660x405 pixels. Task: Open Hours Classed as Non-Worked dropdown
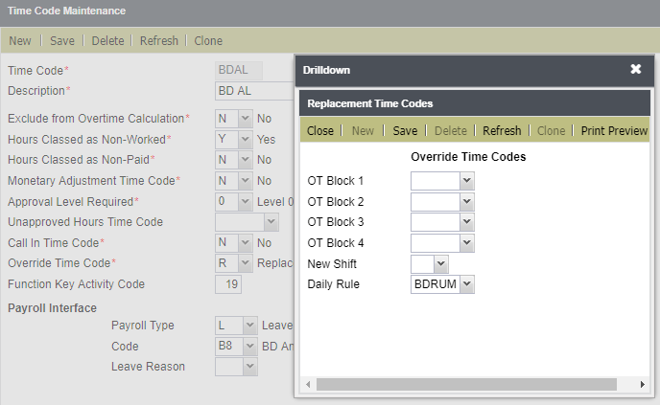coord(234,139)
